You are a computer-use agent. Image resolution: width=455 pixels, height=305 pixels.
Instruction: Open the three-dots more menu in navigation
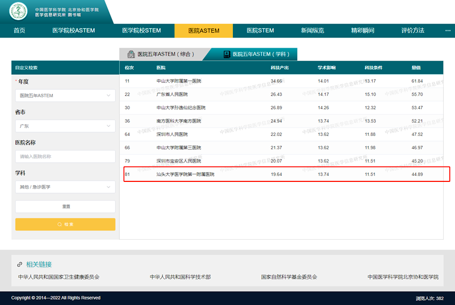[x=448, y=30]
